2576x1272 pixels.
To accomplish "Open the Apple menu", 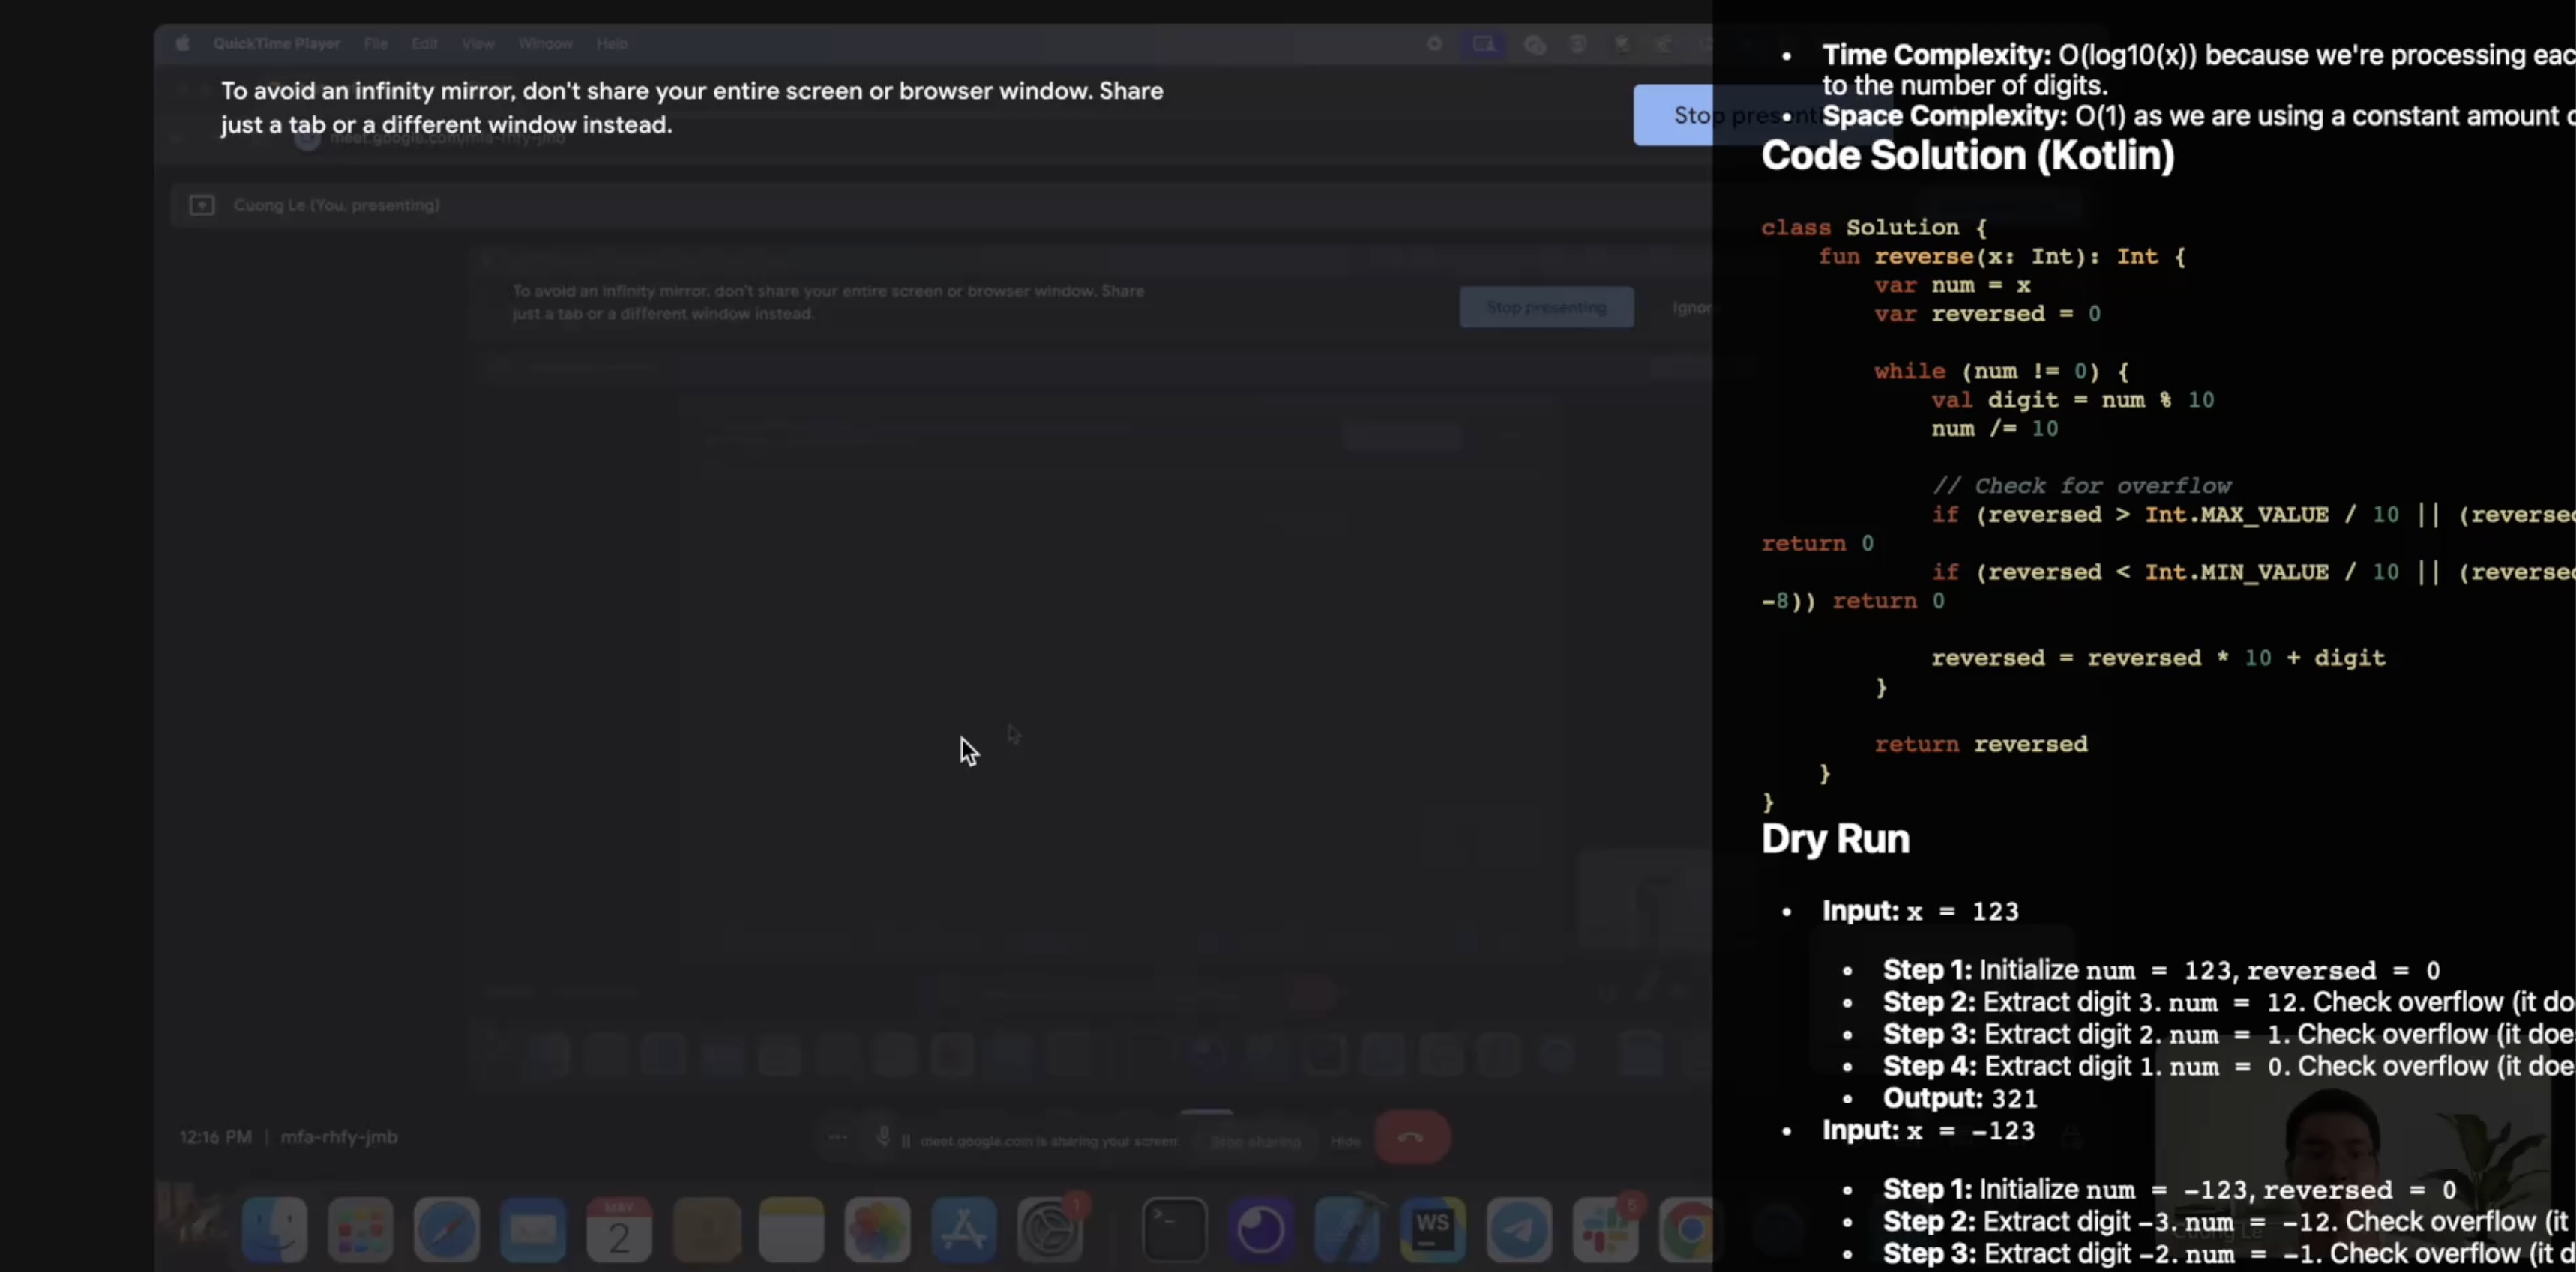I will pyautogui.click(x=182, y=44).
